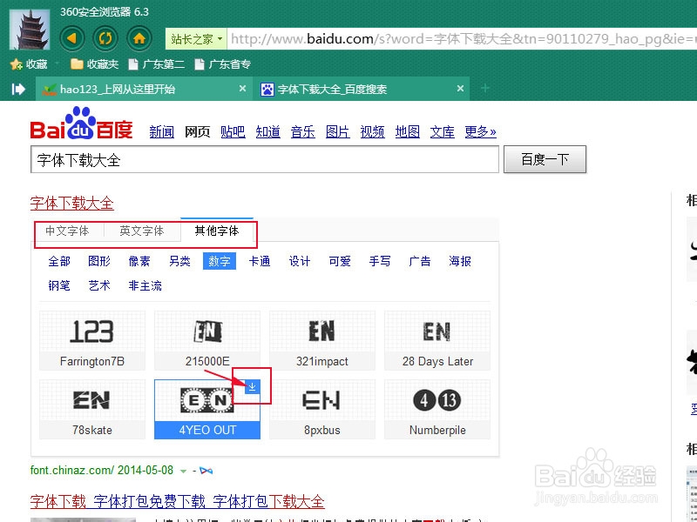Screen dimensions: 697x522
Task: Filter fonts by 另类
Action: point(179,261)
